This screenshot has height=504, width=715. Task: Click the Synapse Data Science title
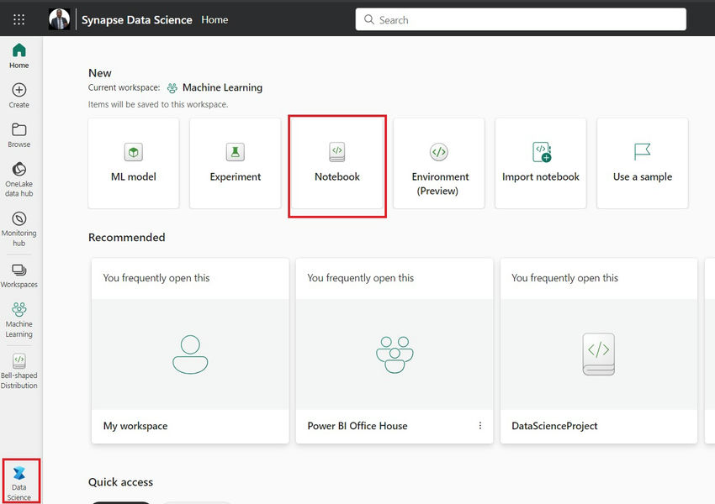coord(137,19)
